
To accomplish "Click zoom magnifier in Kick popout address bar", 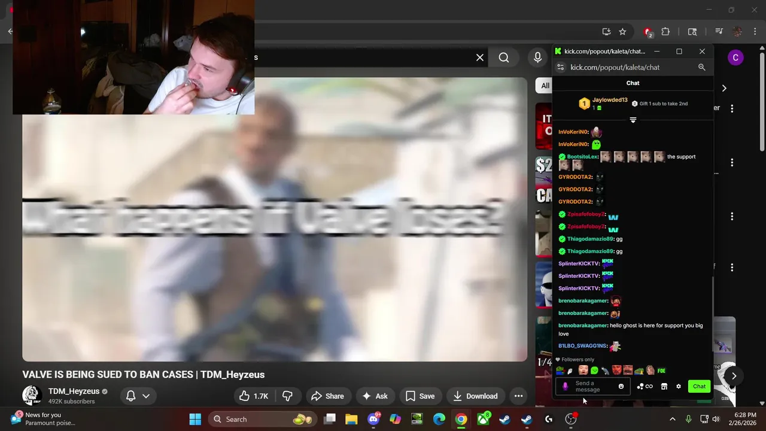I will click(702, 67).
